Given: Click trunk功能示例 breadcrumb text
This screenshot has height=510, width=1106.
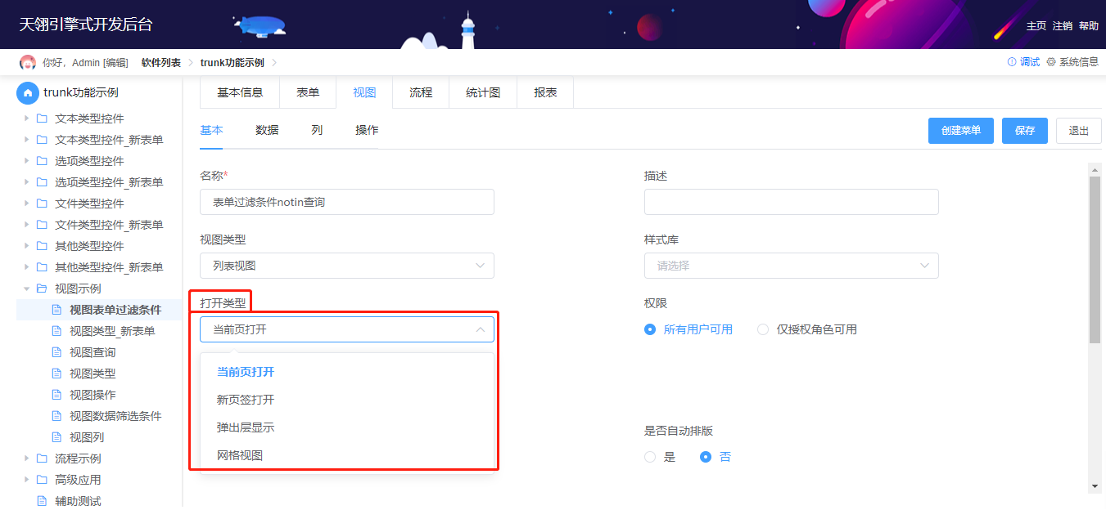Looking at the screenshot, I should tap(232, 63).
